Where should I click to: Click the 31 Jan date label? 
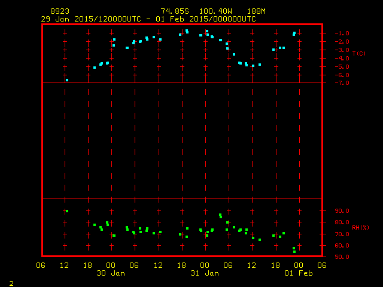(x=204, y=273)
